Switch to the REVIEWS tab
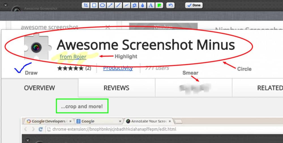 pos(117,88)
